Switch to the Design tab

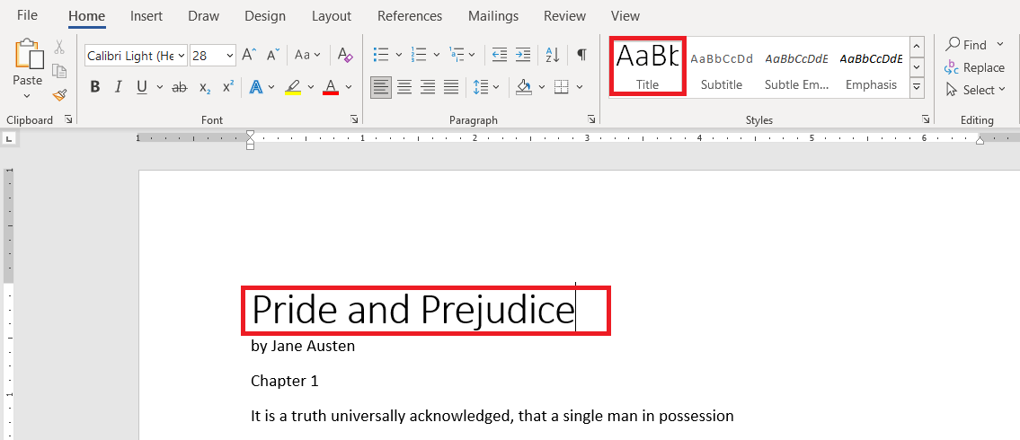click(265, 16)
